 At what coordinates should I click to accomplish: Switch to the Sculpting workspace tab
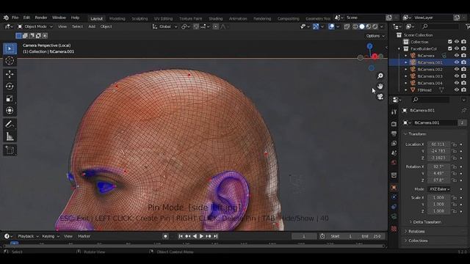[140, 18]
